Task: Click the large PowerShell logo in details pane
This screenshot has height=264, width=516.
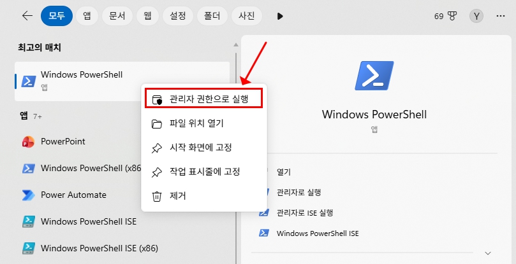Action: tap(374, 76)
